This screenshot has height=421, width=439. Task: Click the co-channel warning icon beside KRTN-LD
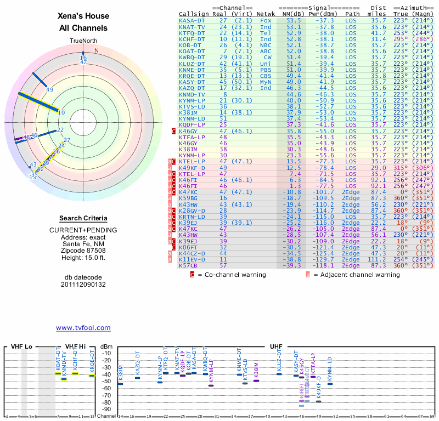[174, 217]
